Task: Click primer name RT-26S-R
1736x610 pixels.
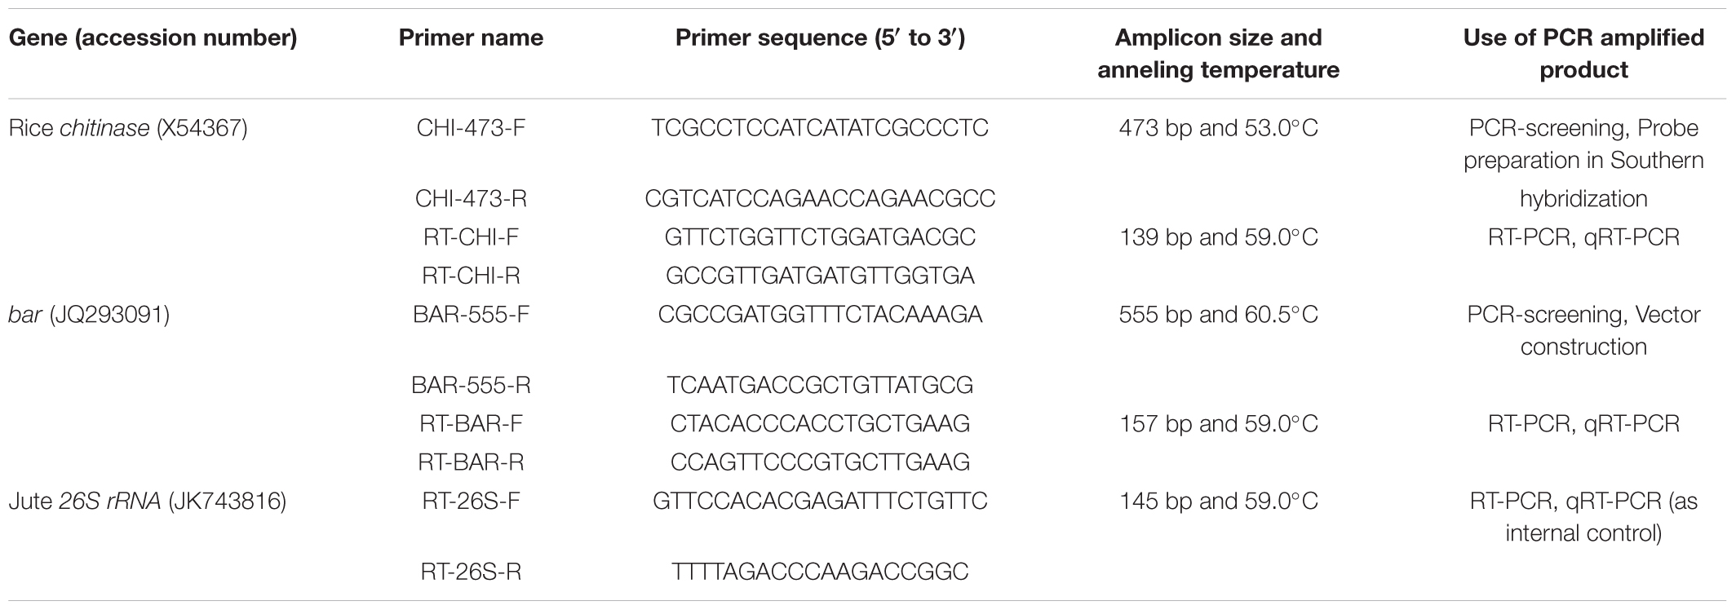Action: 471,572
